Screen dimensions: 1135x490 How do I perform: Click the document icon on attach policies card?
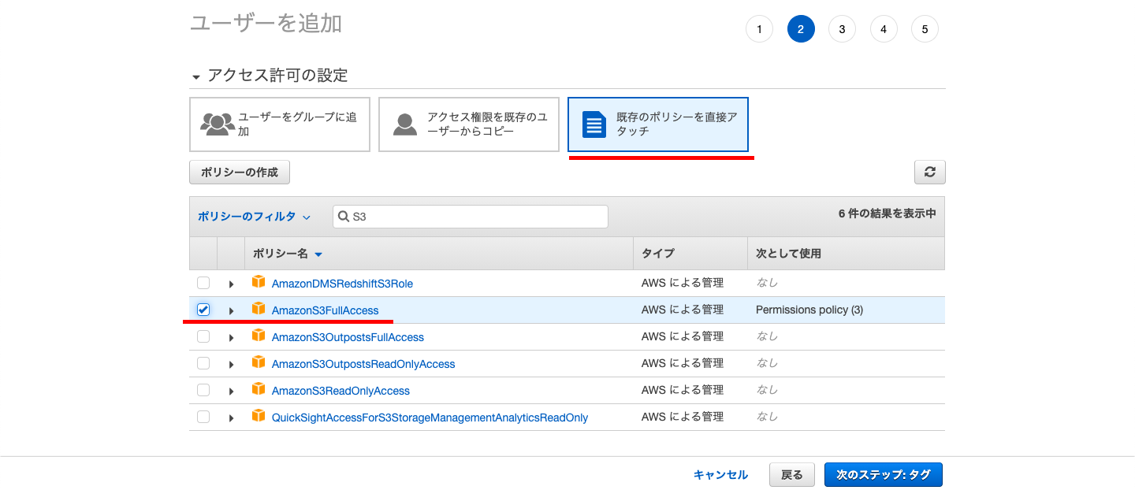click(594, 124)
